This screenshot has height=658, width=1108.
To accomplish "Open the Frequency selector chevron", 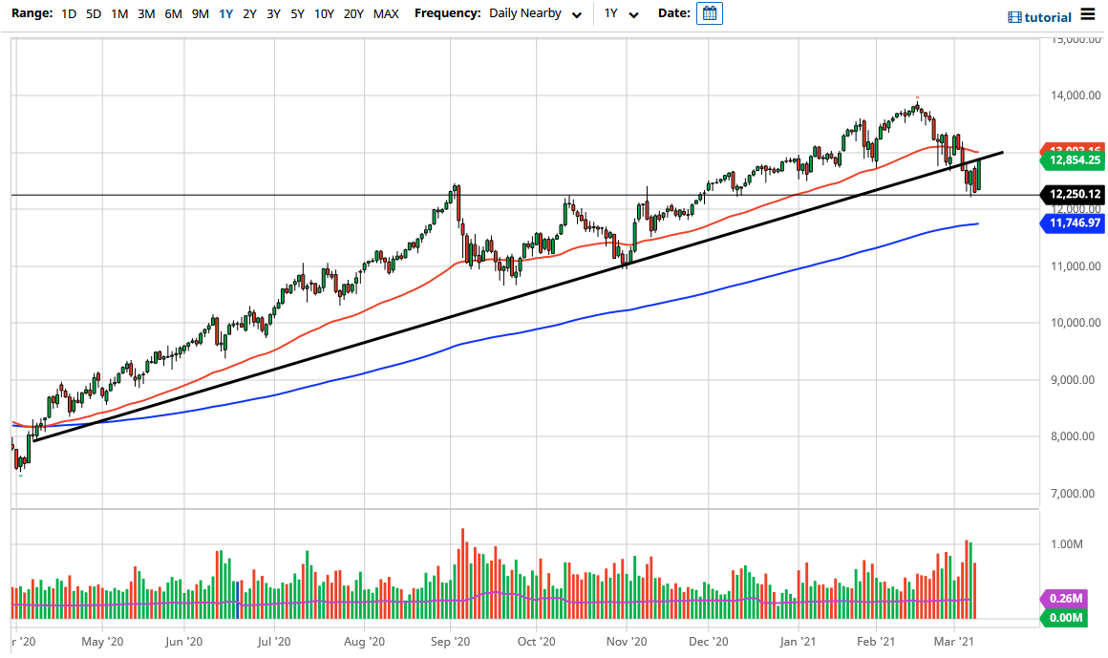I will (x=574, y=15).
